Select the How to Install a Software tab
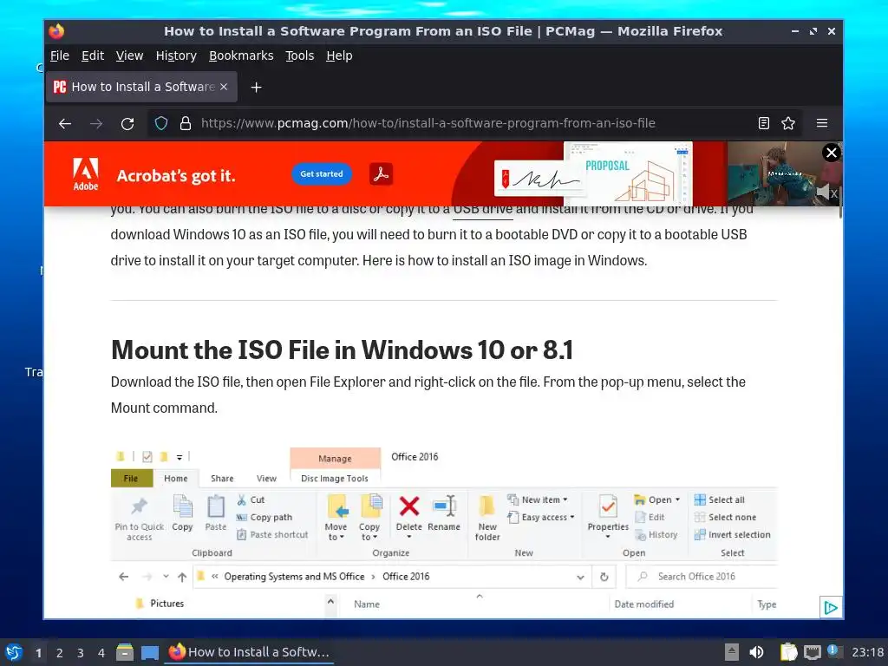Viewport: 888px width, 666px height. point(141,87)
